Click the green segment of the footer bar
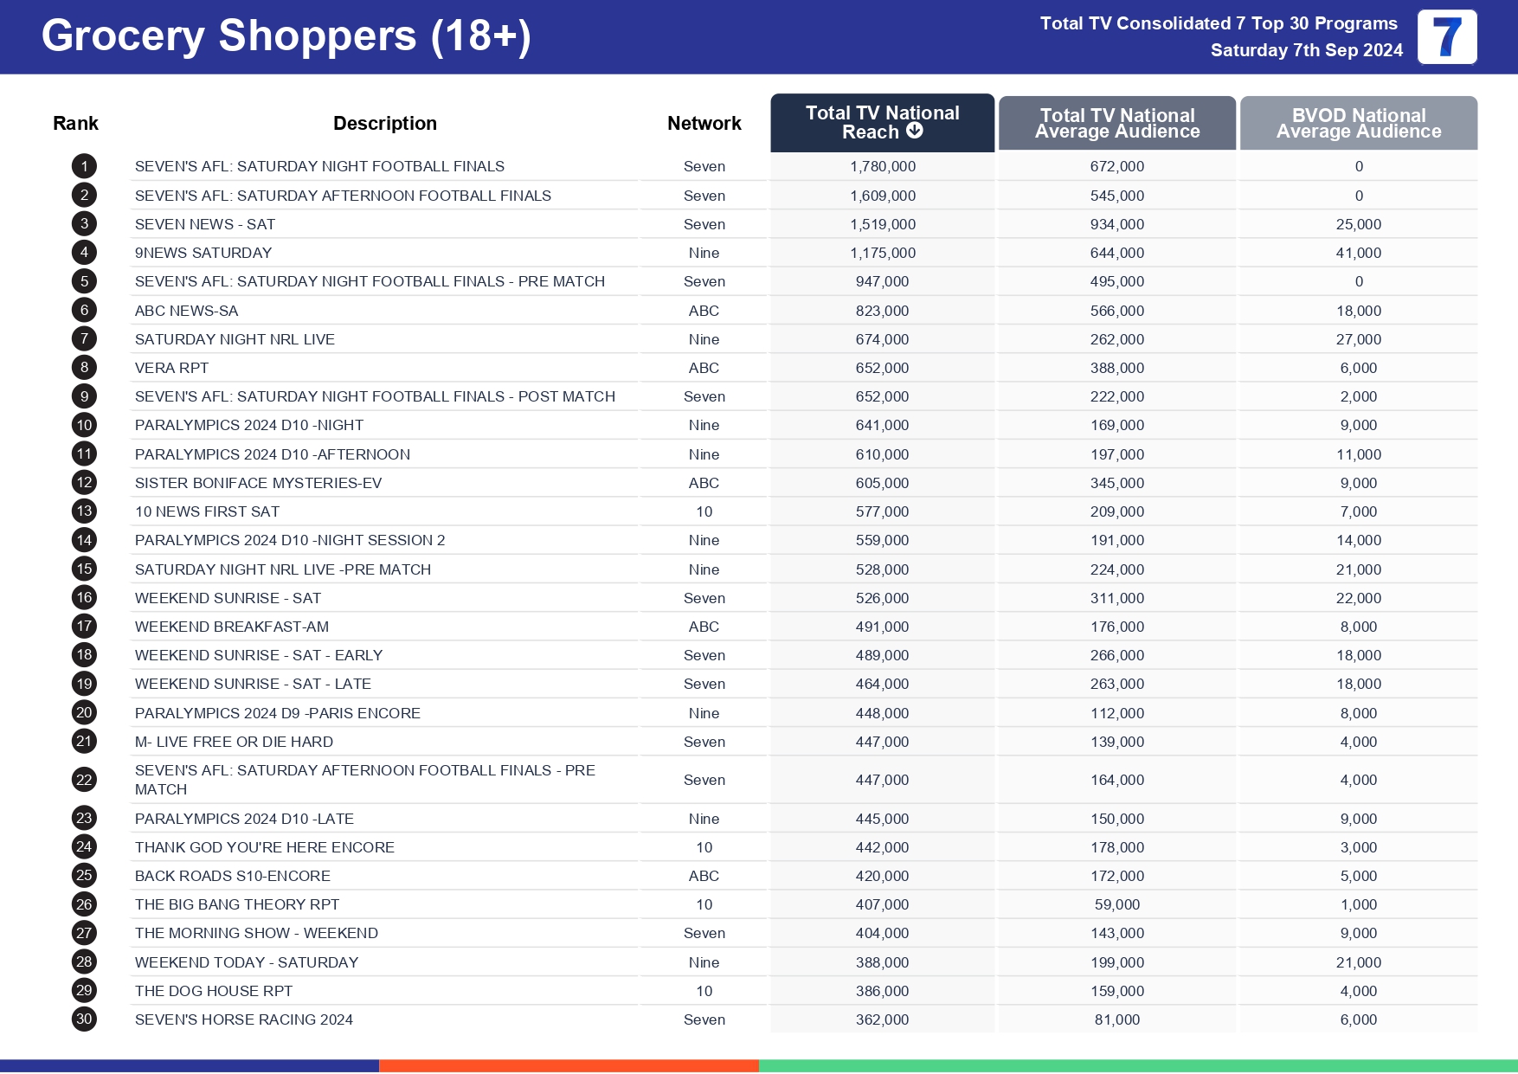 click(x=1137, y=1065)
